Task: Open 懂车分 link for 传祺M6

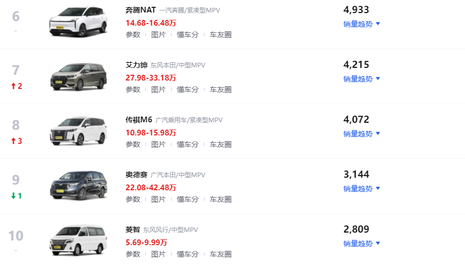Action: tap(187, 144)
